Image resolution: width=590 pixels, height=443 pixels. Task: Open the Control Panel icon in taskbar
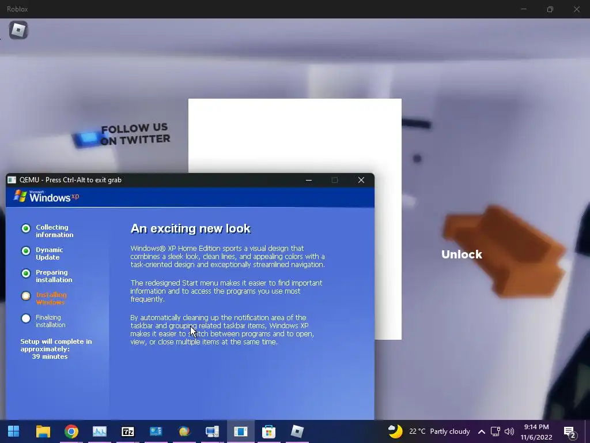coord(156,431)
